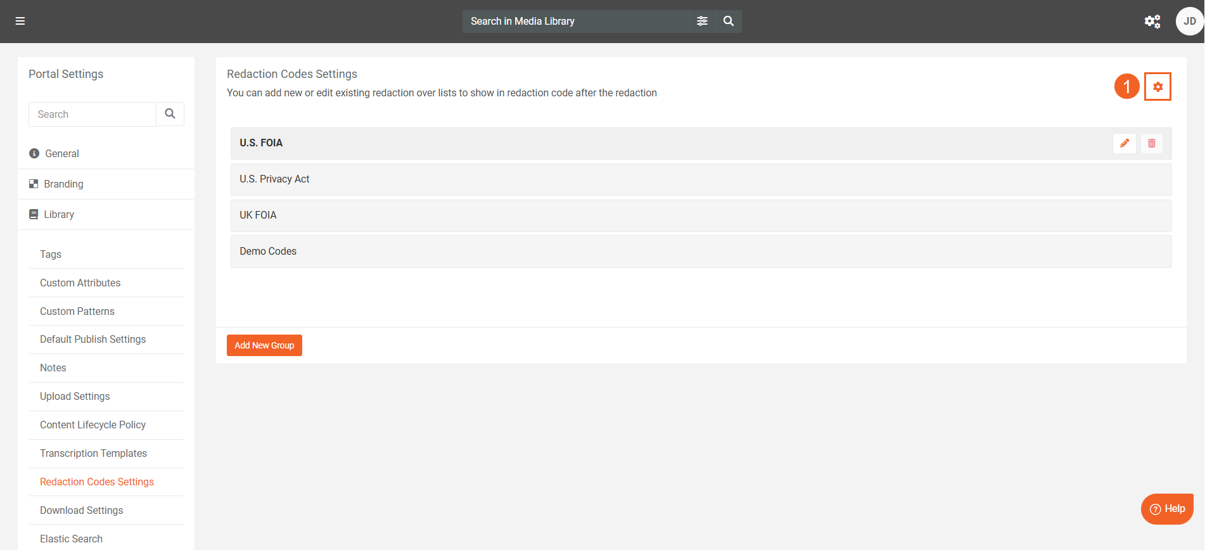Open Custom Attributes settings
1205x550 pixels.
80,283
